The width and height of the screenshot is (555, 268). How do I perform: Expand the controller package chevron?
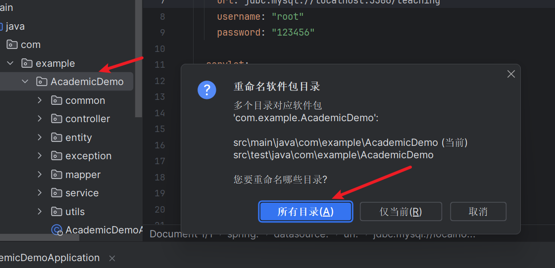point(40,119)
